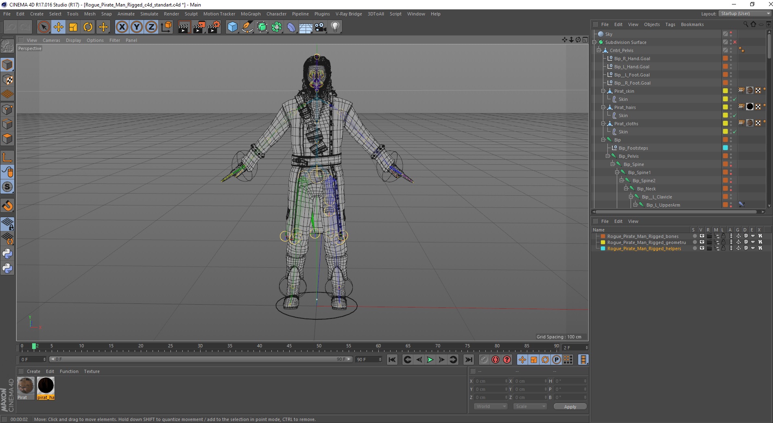The height and width of the screenshot is (423, 773).
Task: Open the viewport Cameras menu
Action: (x=51, y=40)
